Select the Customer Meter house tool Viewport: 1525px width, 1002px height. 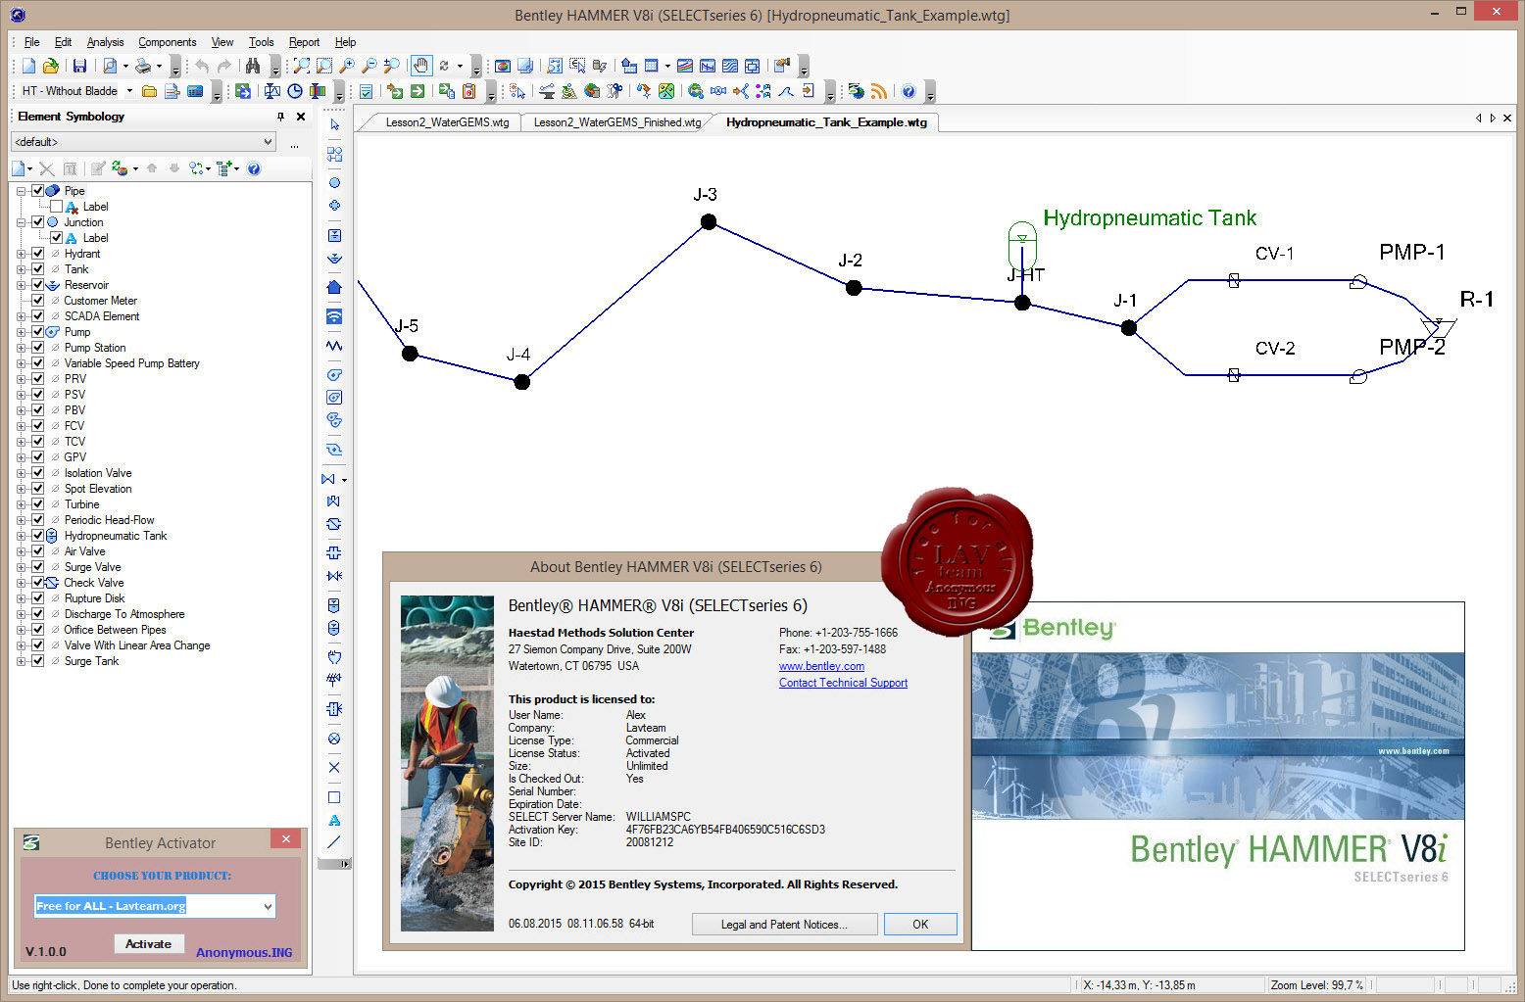pos(334,287)
